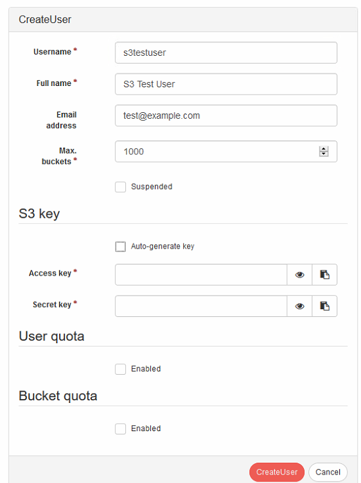Click the red CreateUser submit button
The height and width of the screenshot is (483, 361).
(x=276, y=472)
